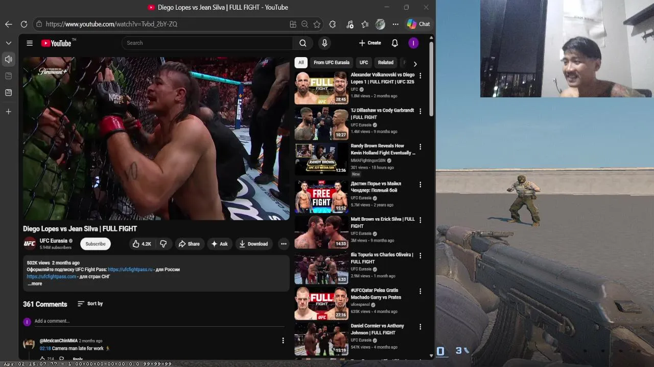Jump to the 02:18 timestamp in comment
Image resolution: width=654 pixels, height=367 pixels.
pos(45,349)
